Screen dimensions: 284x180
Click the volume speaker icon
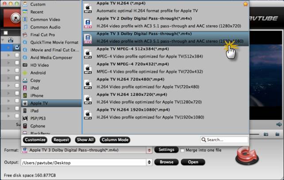pos(279,124)
